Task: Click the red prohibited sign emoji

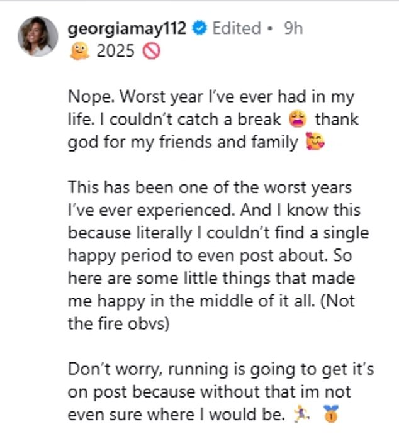Action: pyautogui.click(x=152, y=52)
